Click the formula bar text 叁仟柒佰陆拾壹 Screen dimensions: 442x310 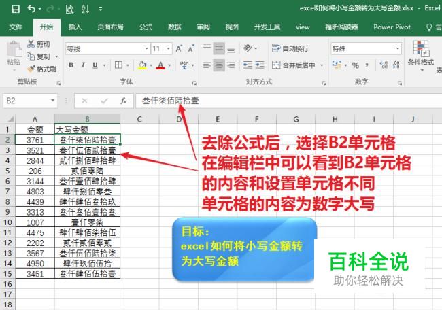pyautogui.click(x=171, y=101)
